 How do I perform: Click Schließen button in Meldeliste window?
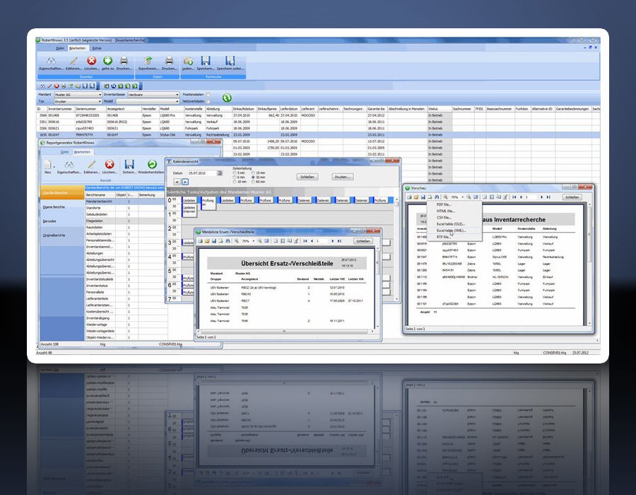(x=363, y=241)
